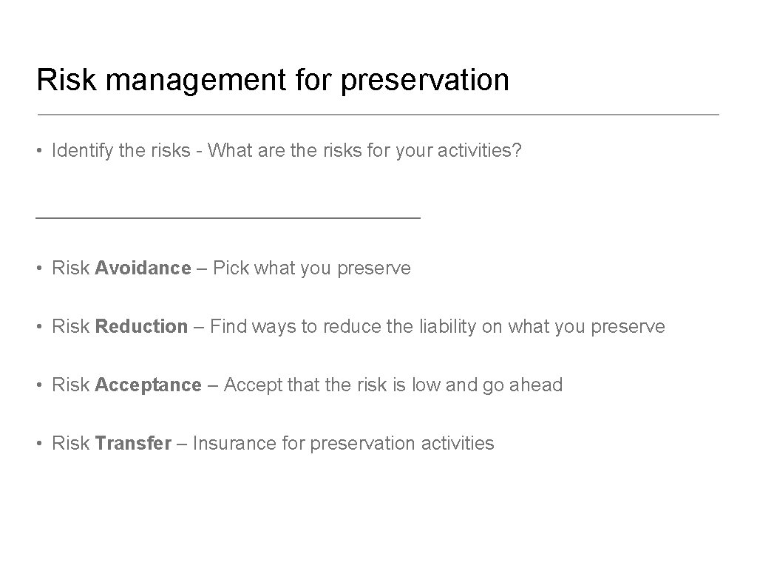Click the word "Risk" in the title
The height and width of the screenshot is (568, 757).
67,80
